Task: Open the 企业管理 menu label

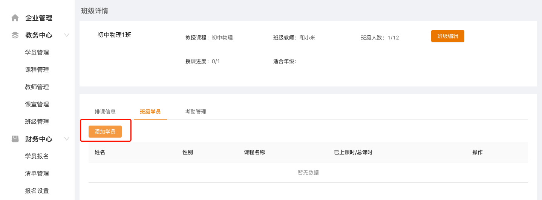Action: 38,18
